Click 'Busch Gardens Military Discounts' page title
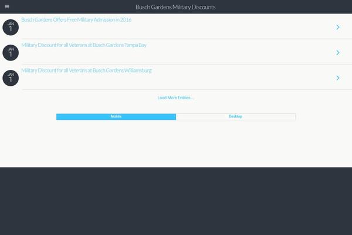Viewport: 352px width, 235px height. tap(175, 7)
